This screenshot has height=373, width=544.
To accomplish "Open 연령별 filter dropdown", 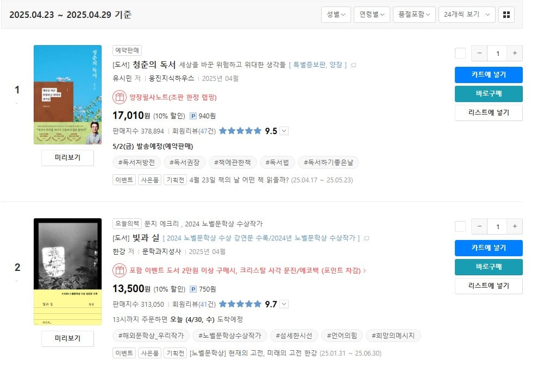I will [x=372, y=15].
